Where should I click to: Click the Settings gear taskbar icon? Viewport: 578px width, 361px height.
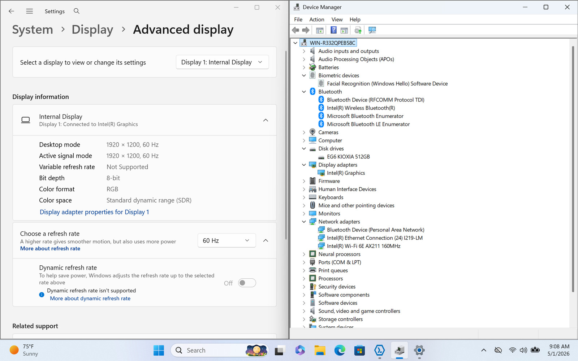pyautogui.click(x=419, y=350)
